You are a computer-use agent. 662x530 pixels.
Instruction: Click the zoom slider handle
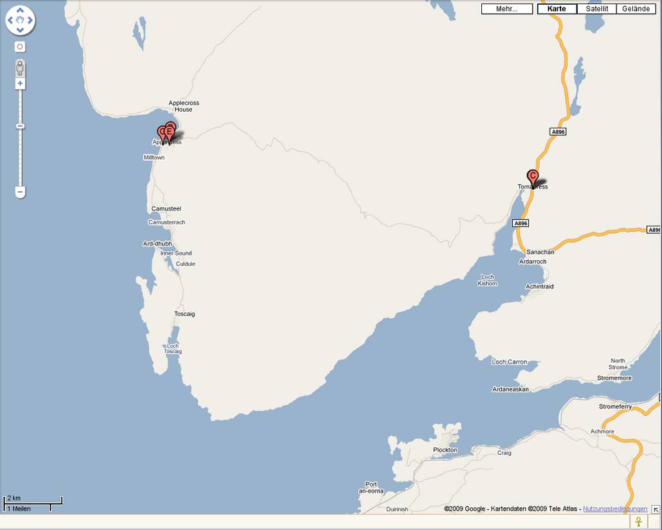coord(20,126)
